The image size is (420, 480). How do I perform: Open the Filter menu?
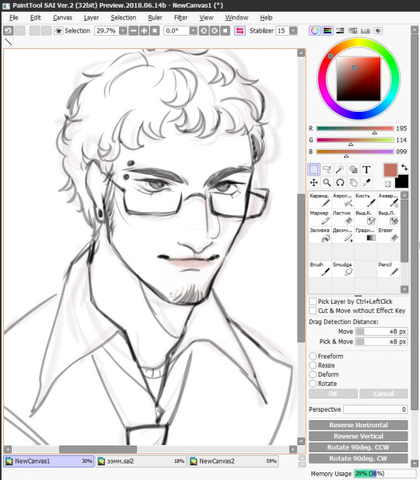click(181, 18)
